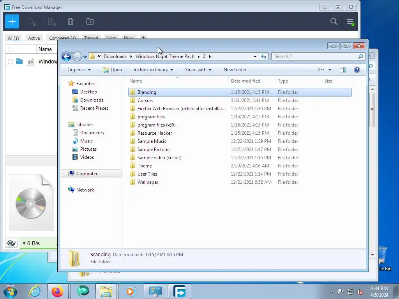Open Explorer help question mark icon
399x299 pixels.
pos(357,70)
